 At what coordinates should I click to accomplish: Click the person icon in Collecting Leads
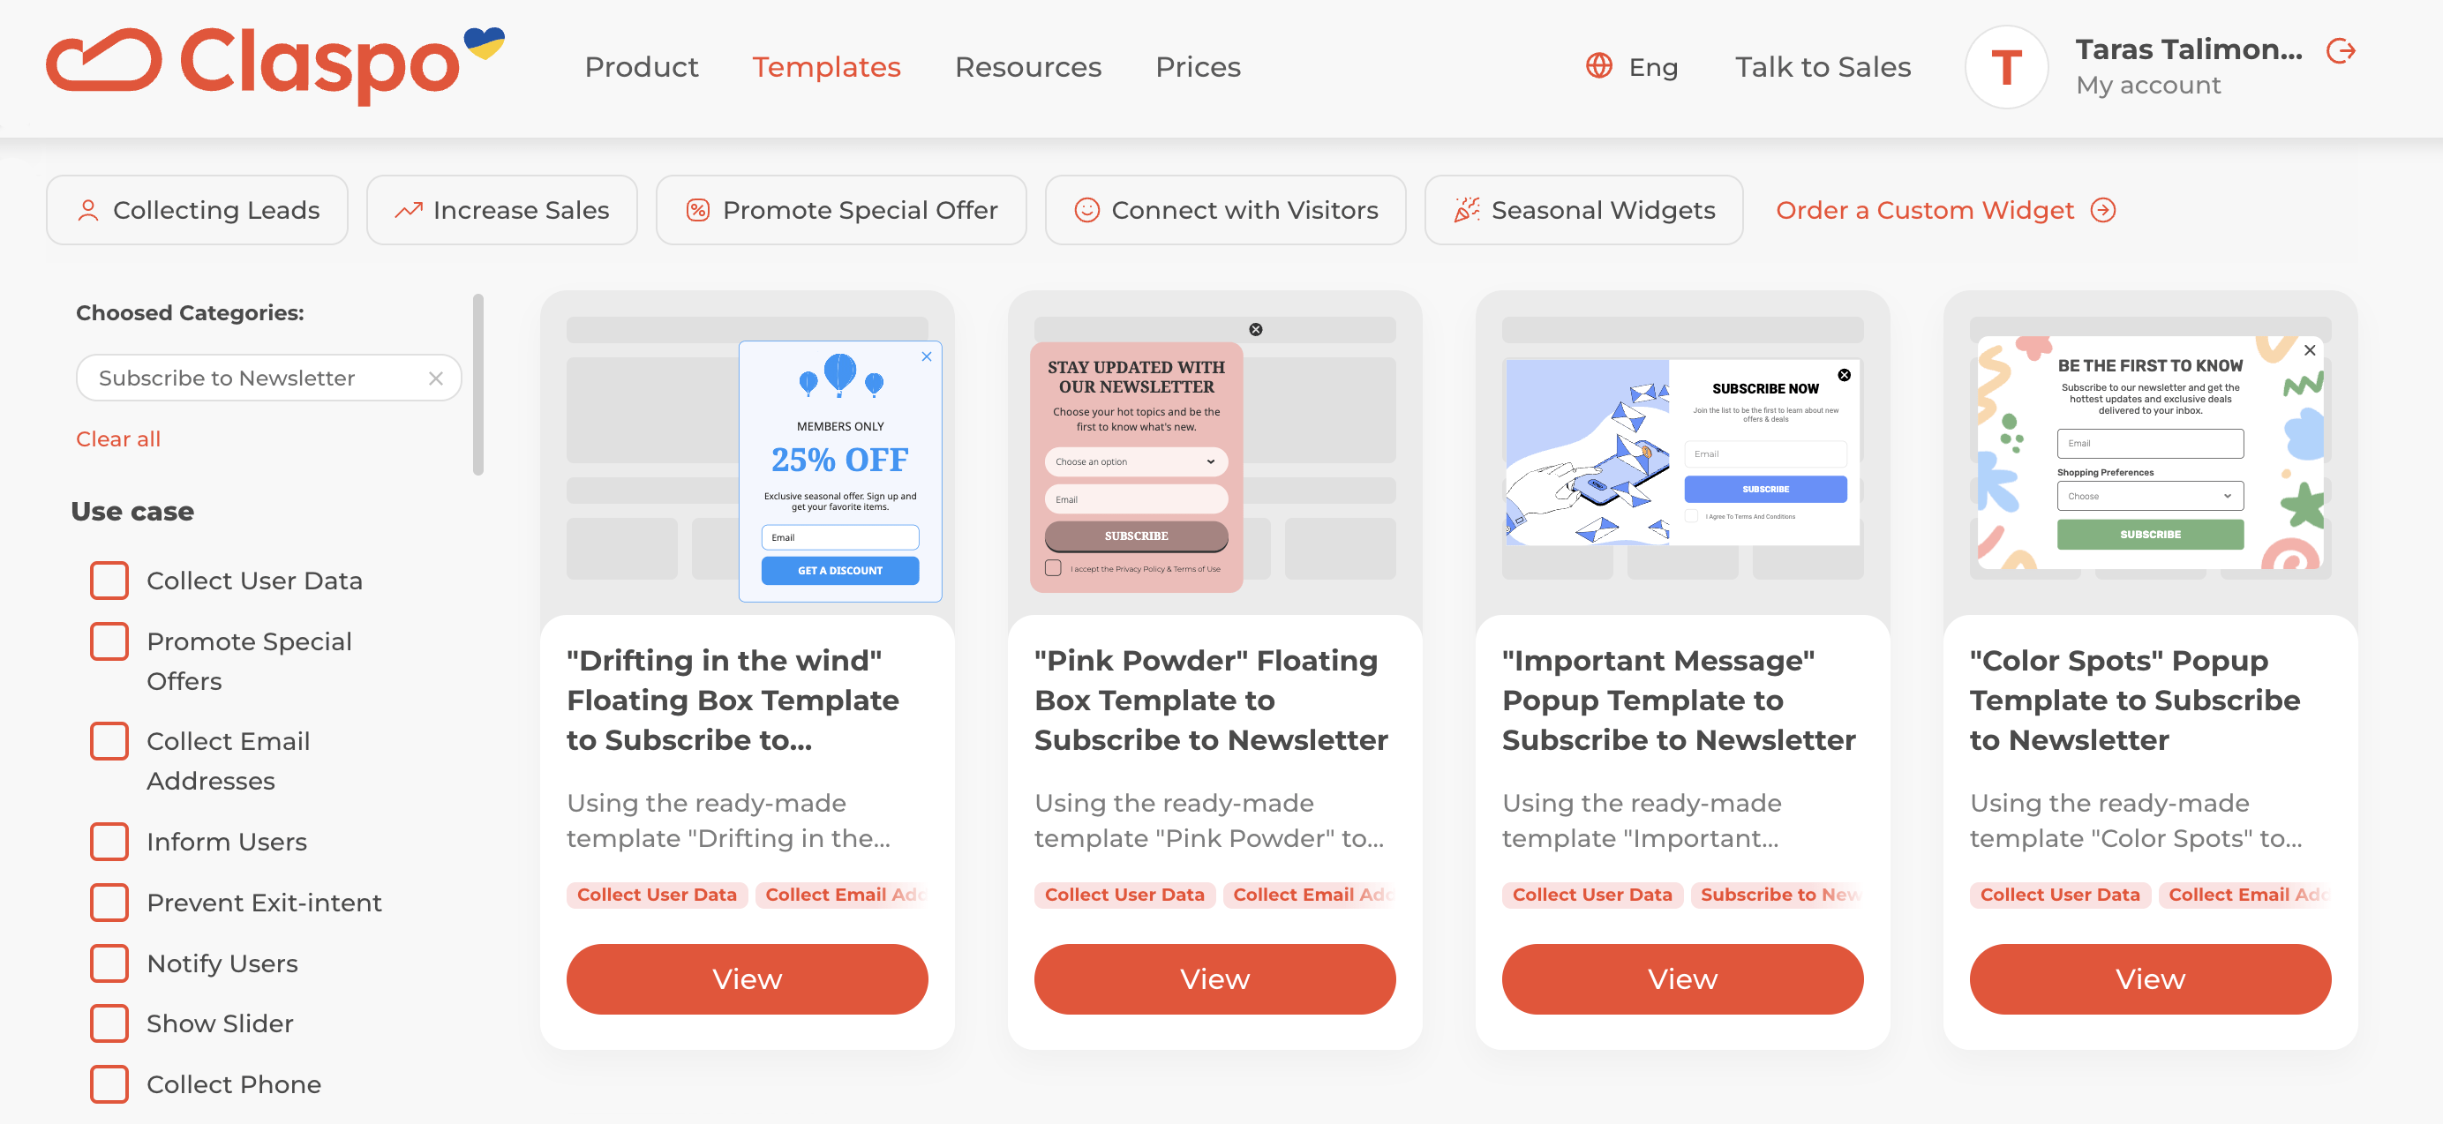point(88,210)
